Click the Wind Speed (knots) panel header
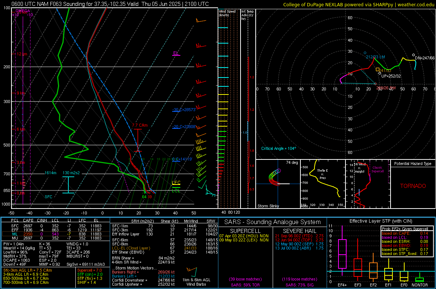The height and width of the screenshot is (289, 436). (x=227, y=13)
